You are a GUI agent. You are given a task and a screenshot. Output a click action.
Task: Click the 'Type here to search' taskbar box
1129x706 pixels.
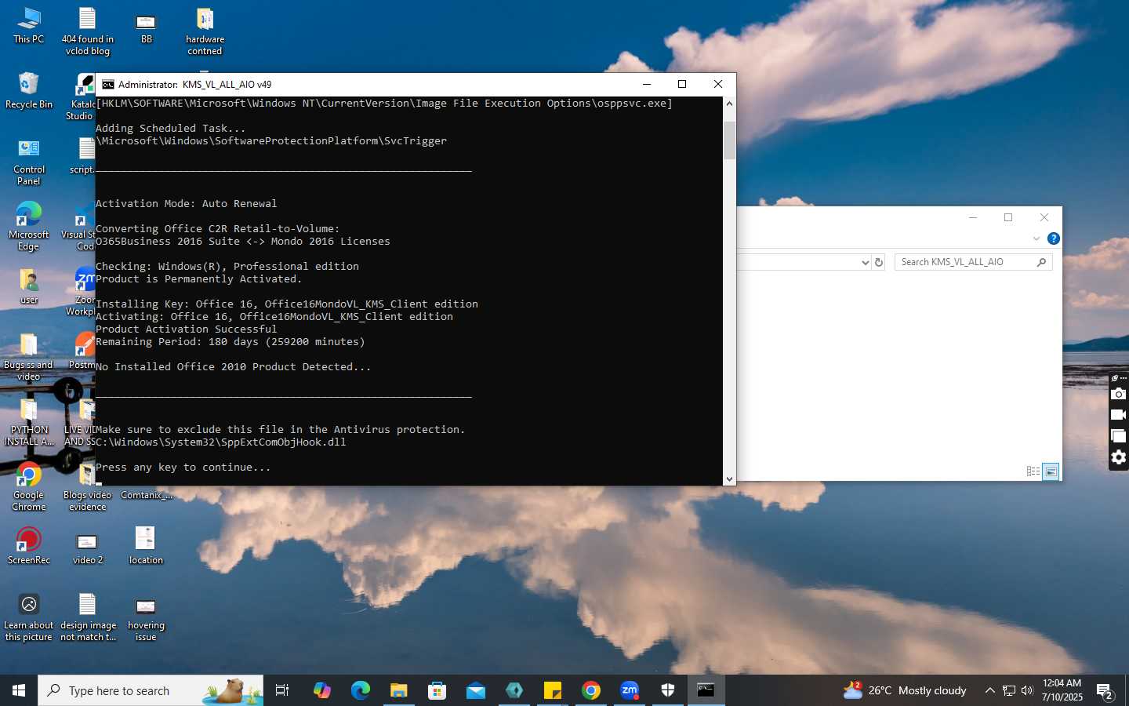[151, 690]
